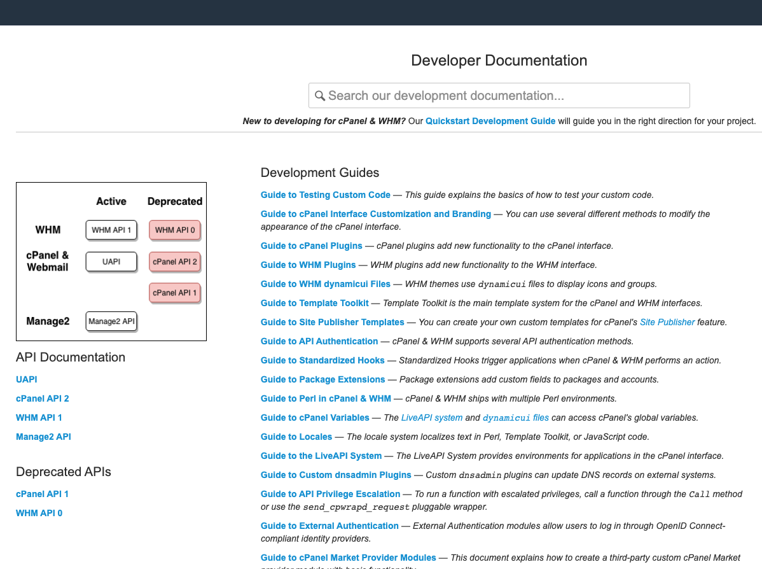Open the Manage2 API sidebar link

click(43, 437)
